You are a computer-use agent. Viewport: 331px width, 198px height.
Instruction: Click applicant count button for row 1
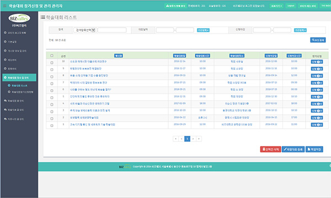(317, 125)
